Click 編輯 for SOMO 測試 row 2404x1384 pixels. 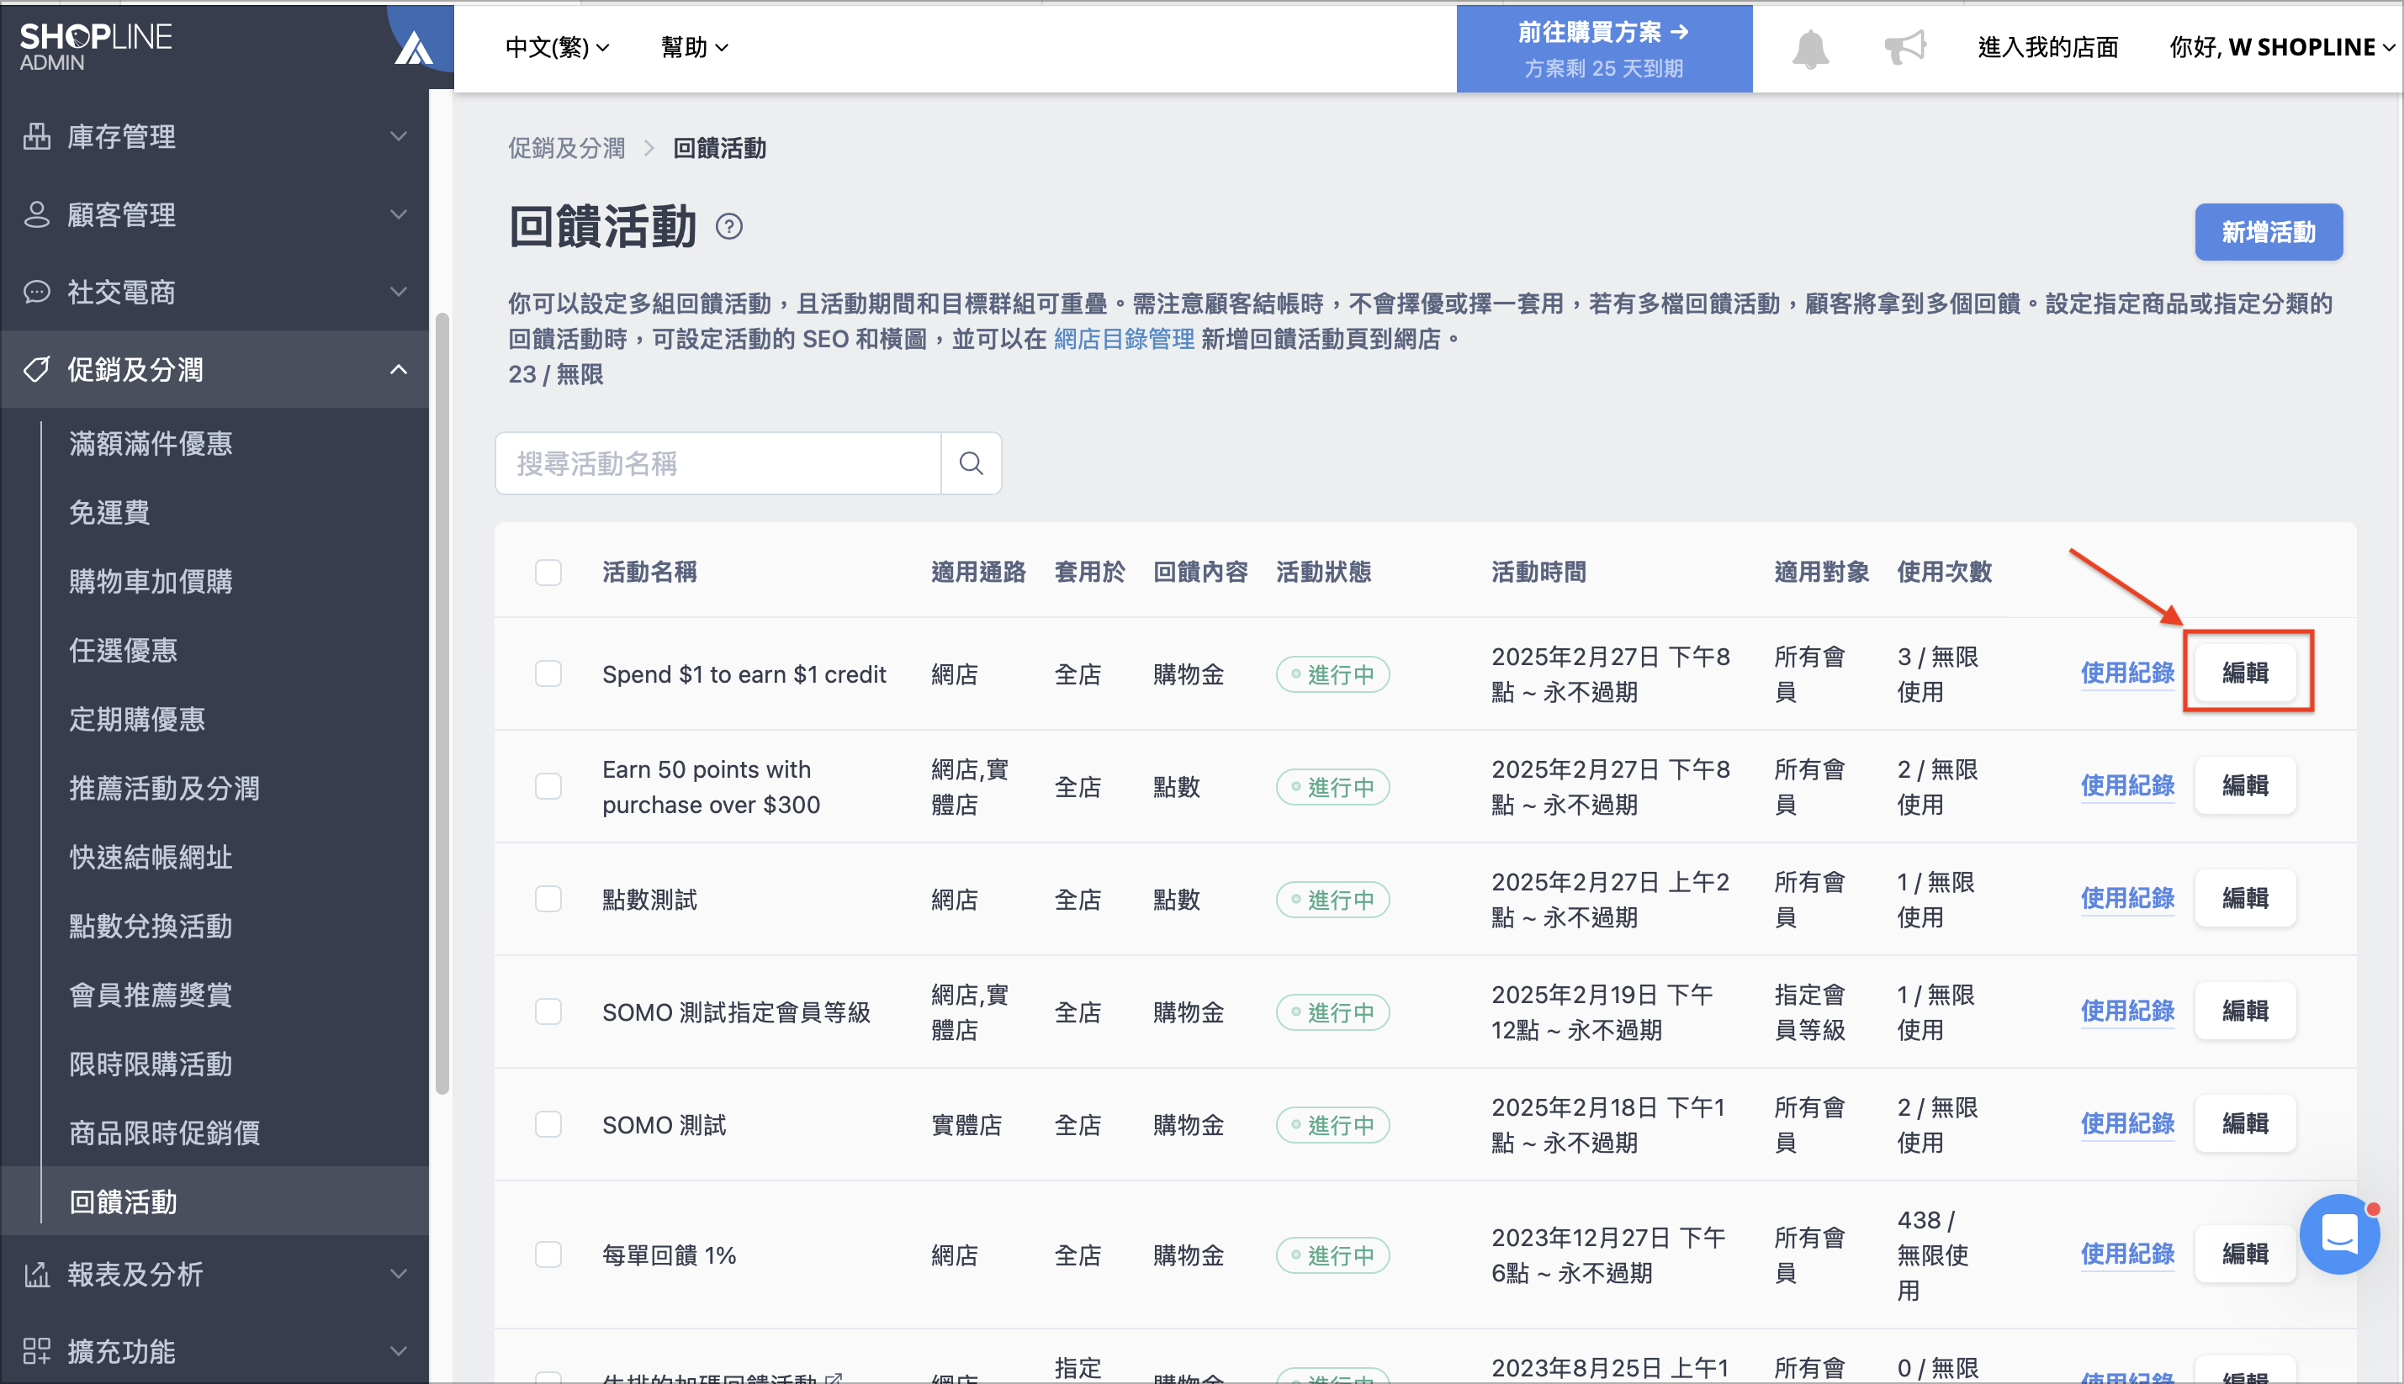(x=2245, y=1123)
